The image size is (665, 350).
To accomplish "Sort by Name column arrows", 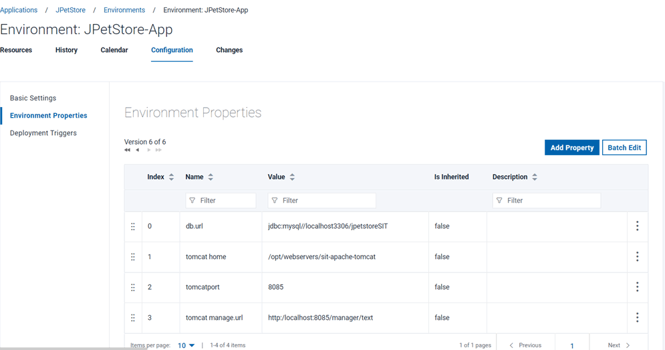I will pyautogui.click(x=211, y=177).
